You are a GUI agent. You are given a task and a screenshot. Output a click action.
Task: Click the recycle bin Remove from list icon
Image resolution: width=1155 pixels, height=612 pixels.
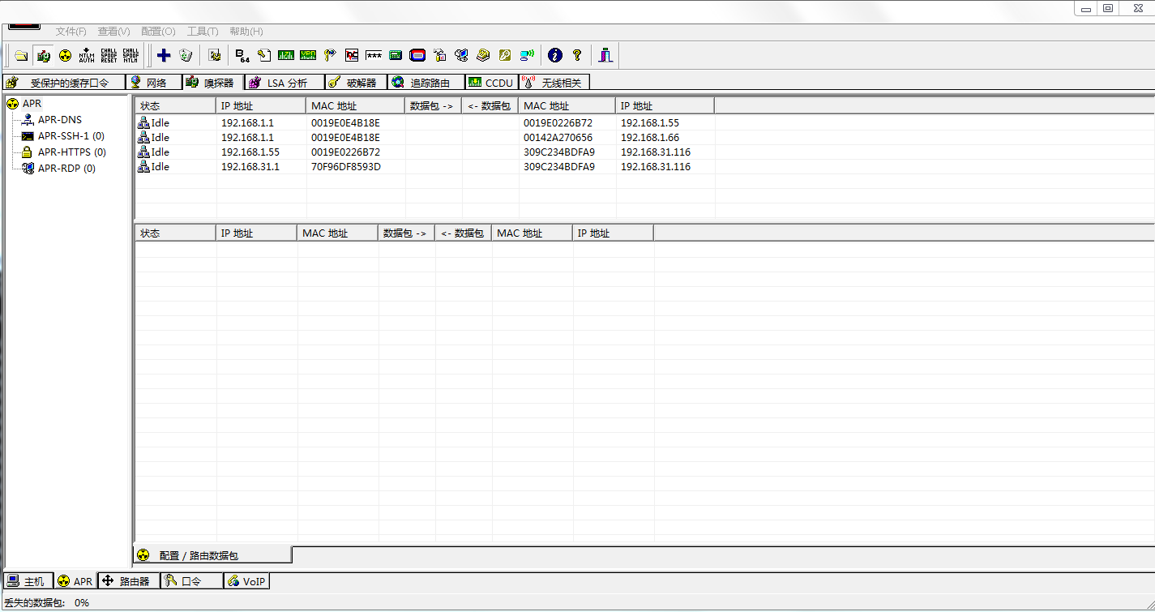click(x=186, y=55)
